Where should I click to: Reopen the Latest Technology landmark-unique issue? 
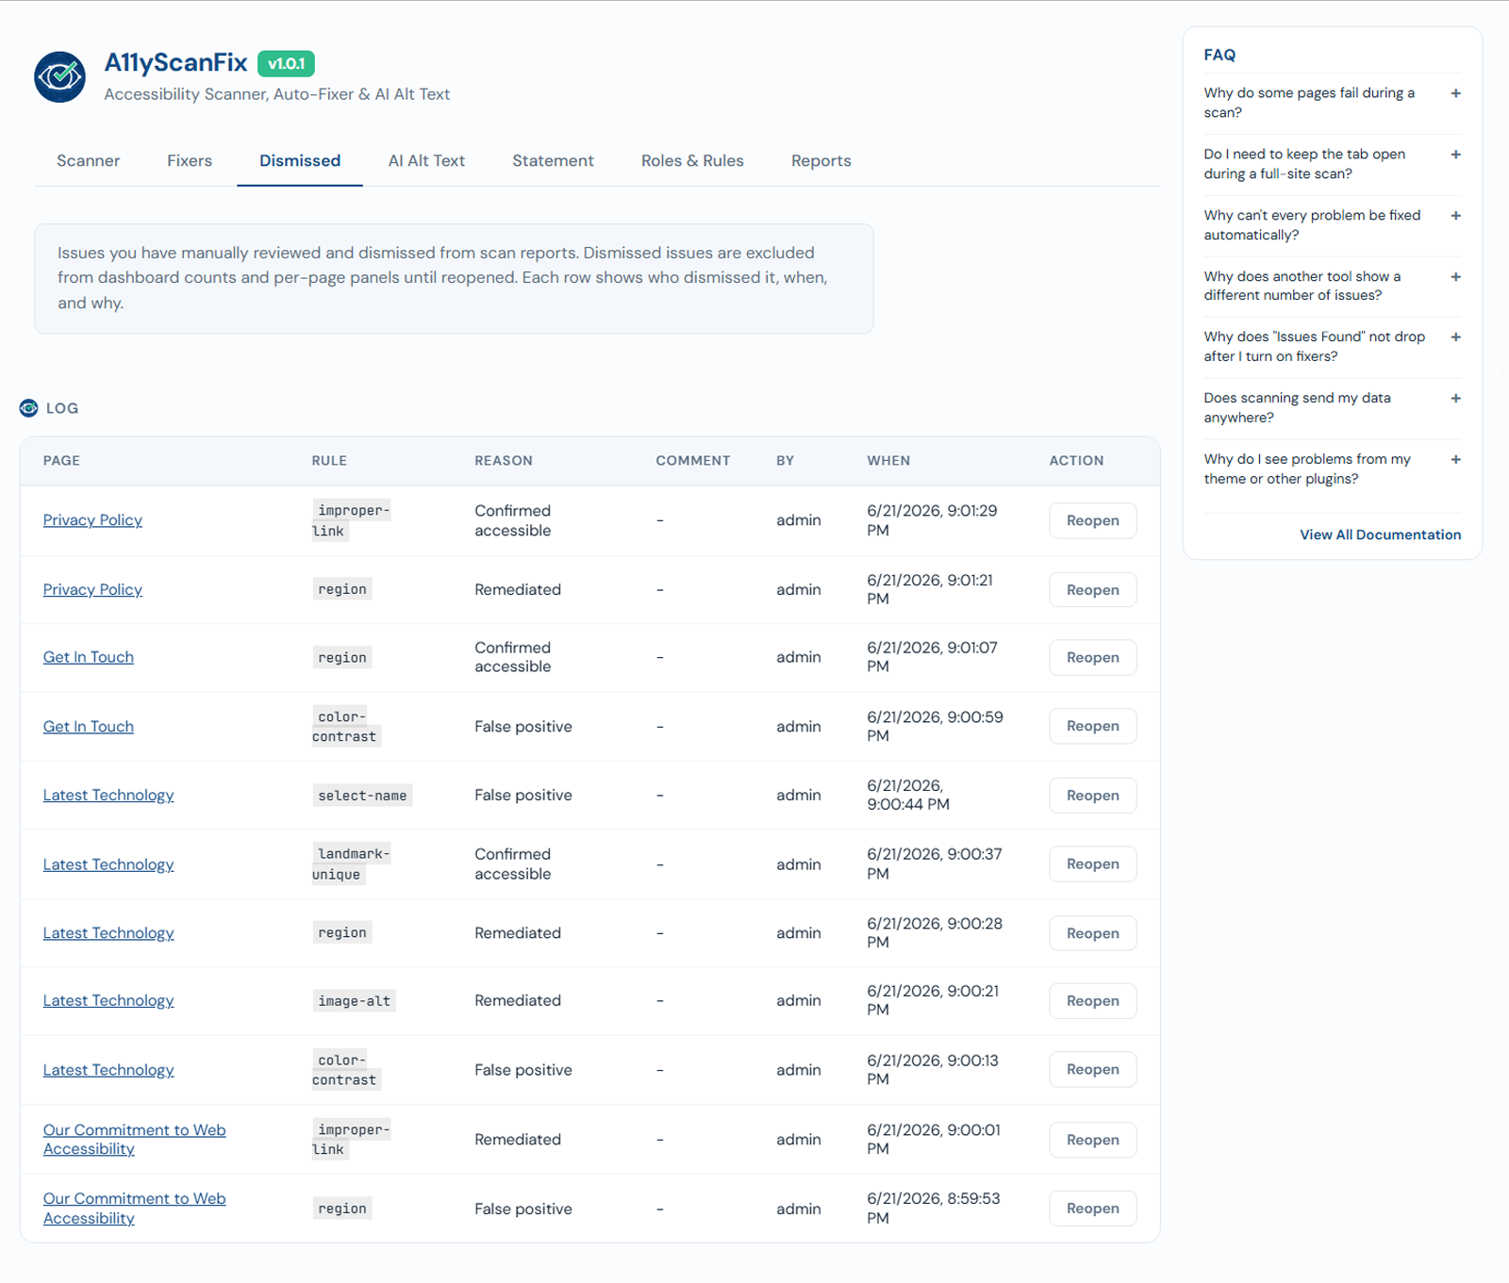coord(1092,864)
